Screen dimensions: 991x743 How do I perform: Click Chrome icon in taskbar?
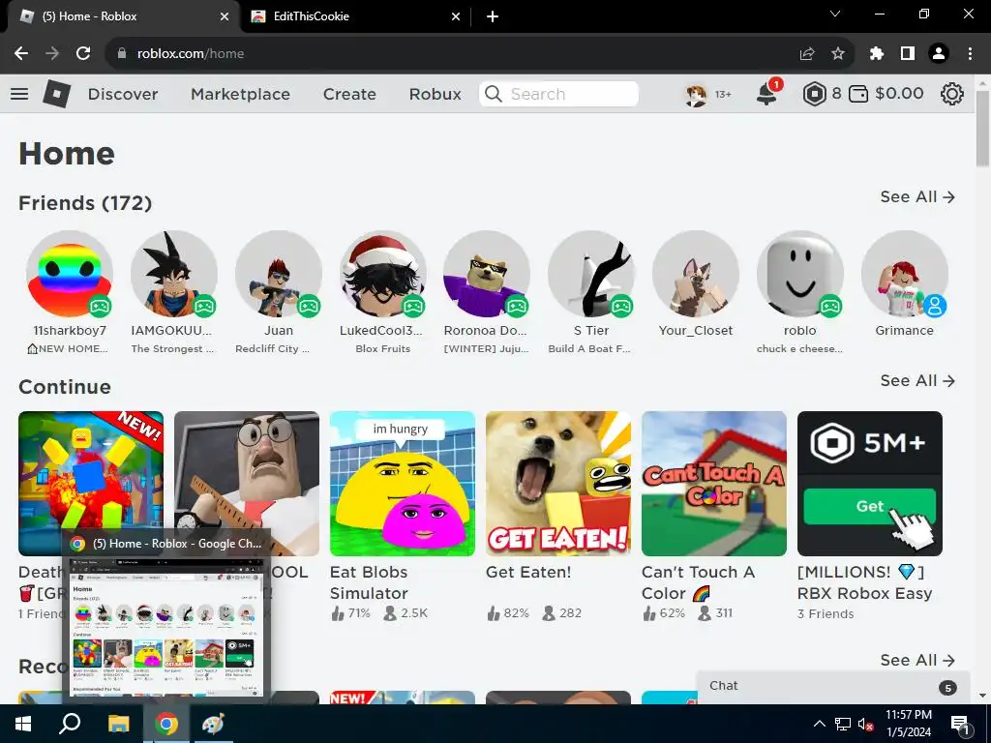click(x=166, y=724)
